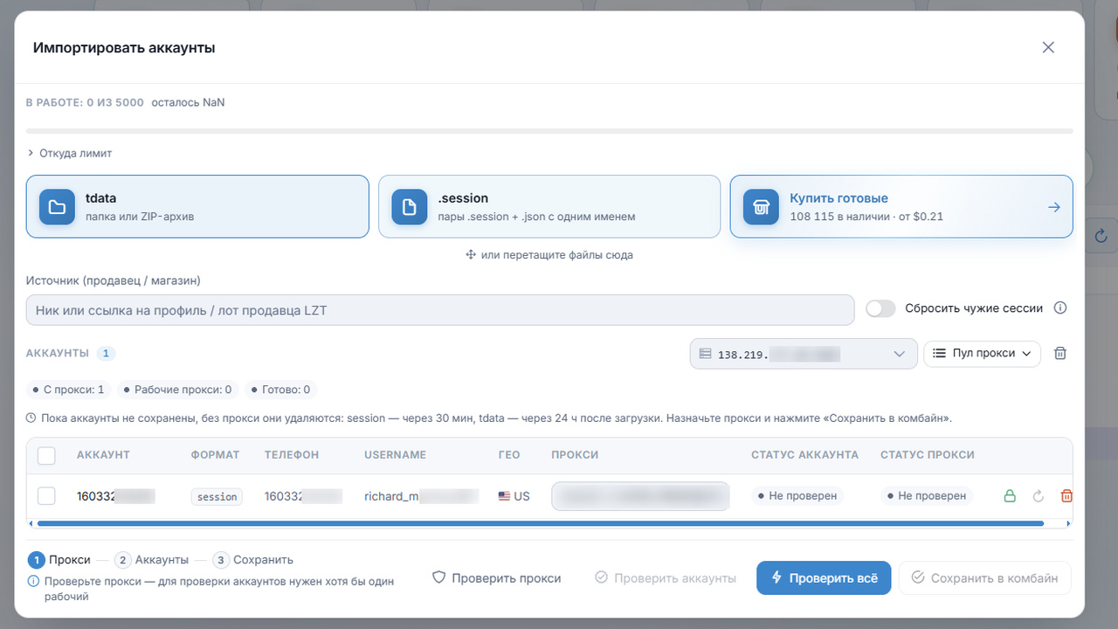
Task: Click the green lock icon in the account row
Action: pyautogui.click(x=1010, y=496)
